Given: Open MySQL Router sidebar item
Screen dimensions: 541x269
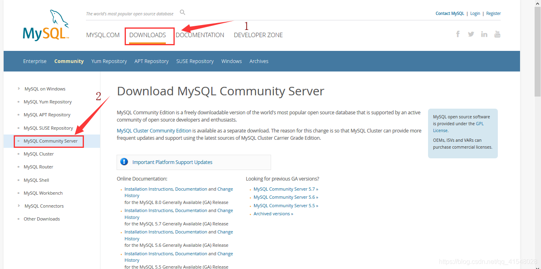Looking at the screenshot, I should [x=38, y=167].
